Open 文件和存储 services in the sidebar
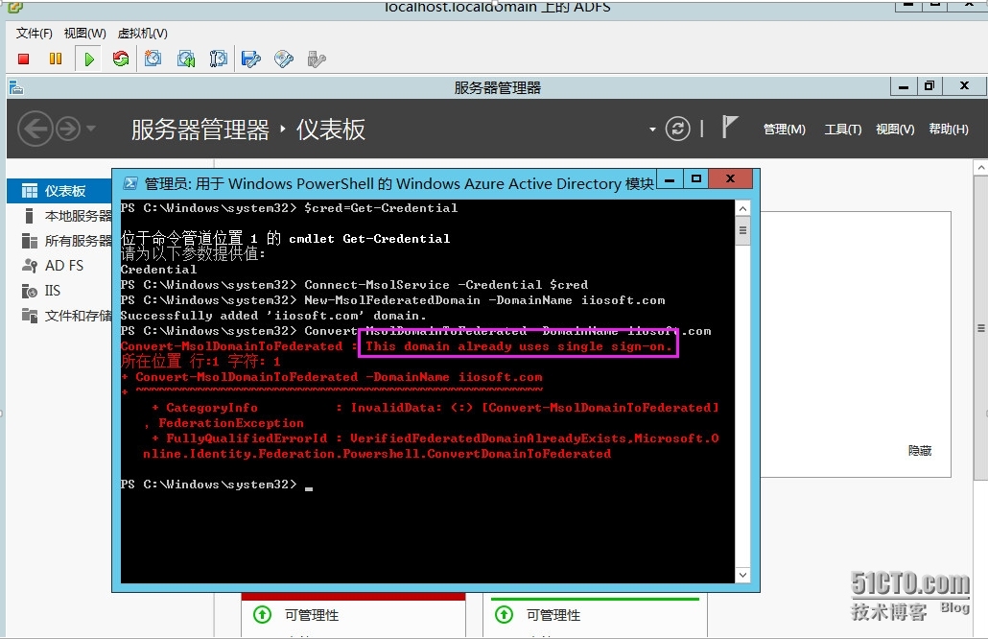This screenshot has height=639, width=988. click(x=59, y=316)
